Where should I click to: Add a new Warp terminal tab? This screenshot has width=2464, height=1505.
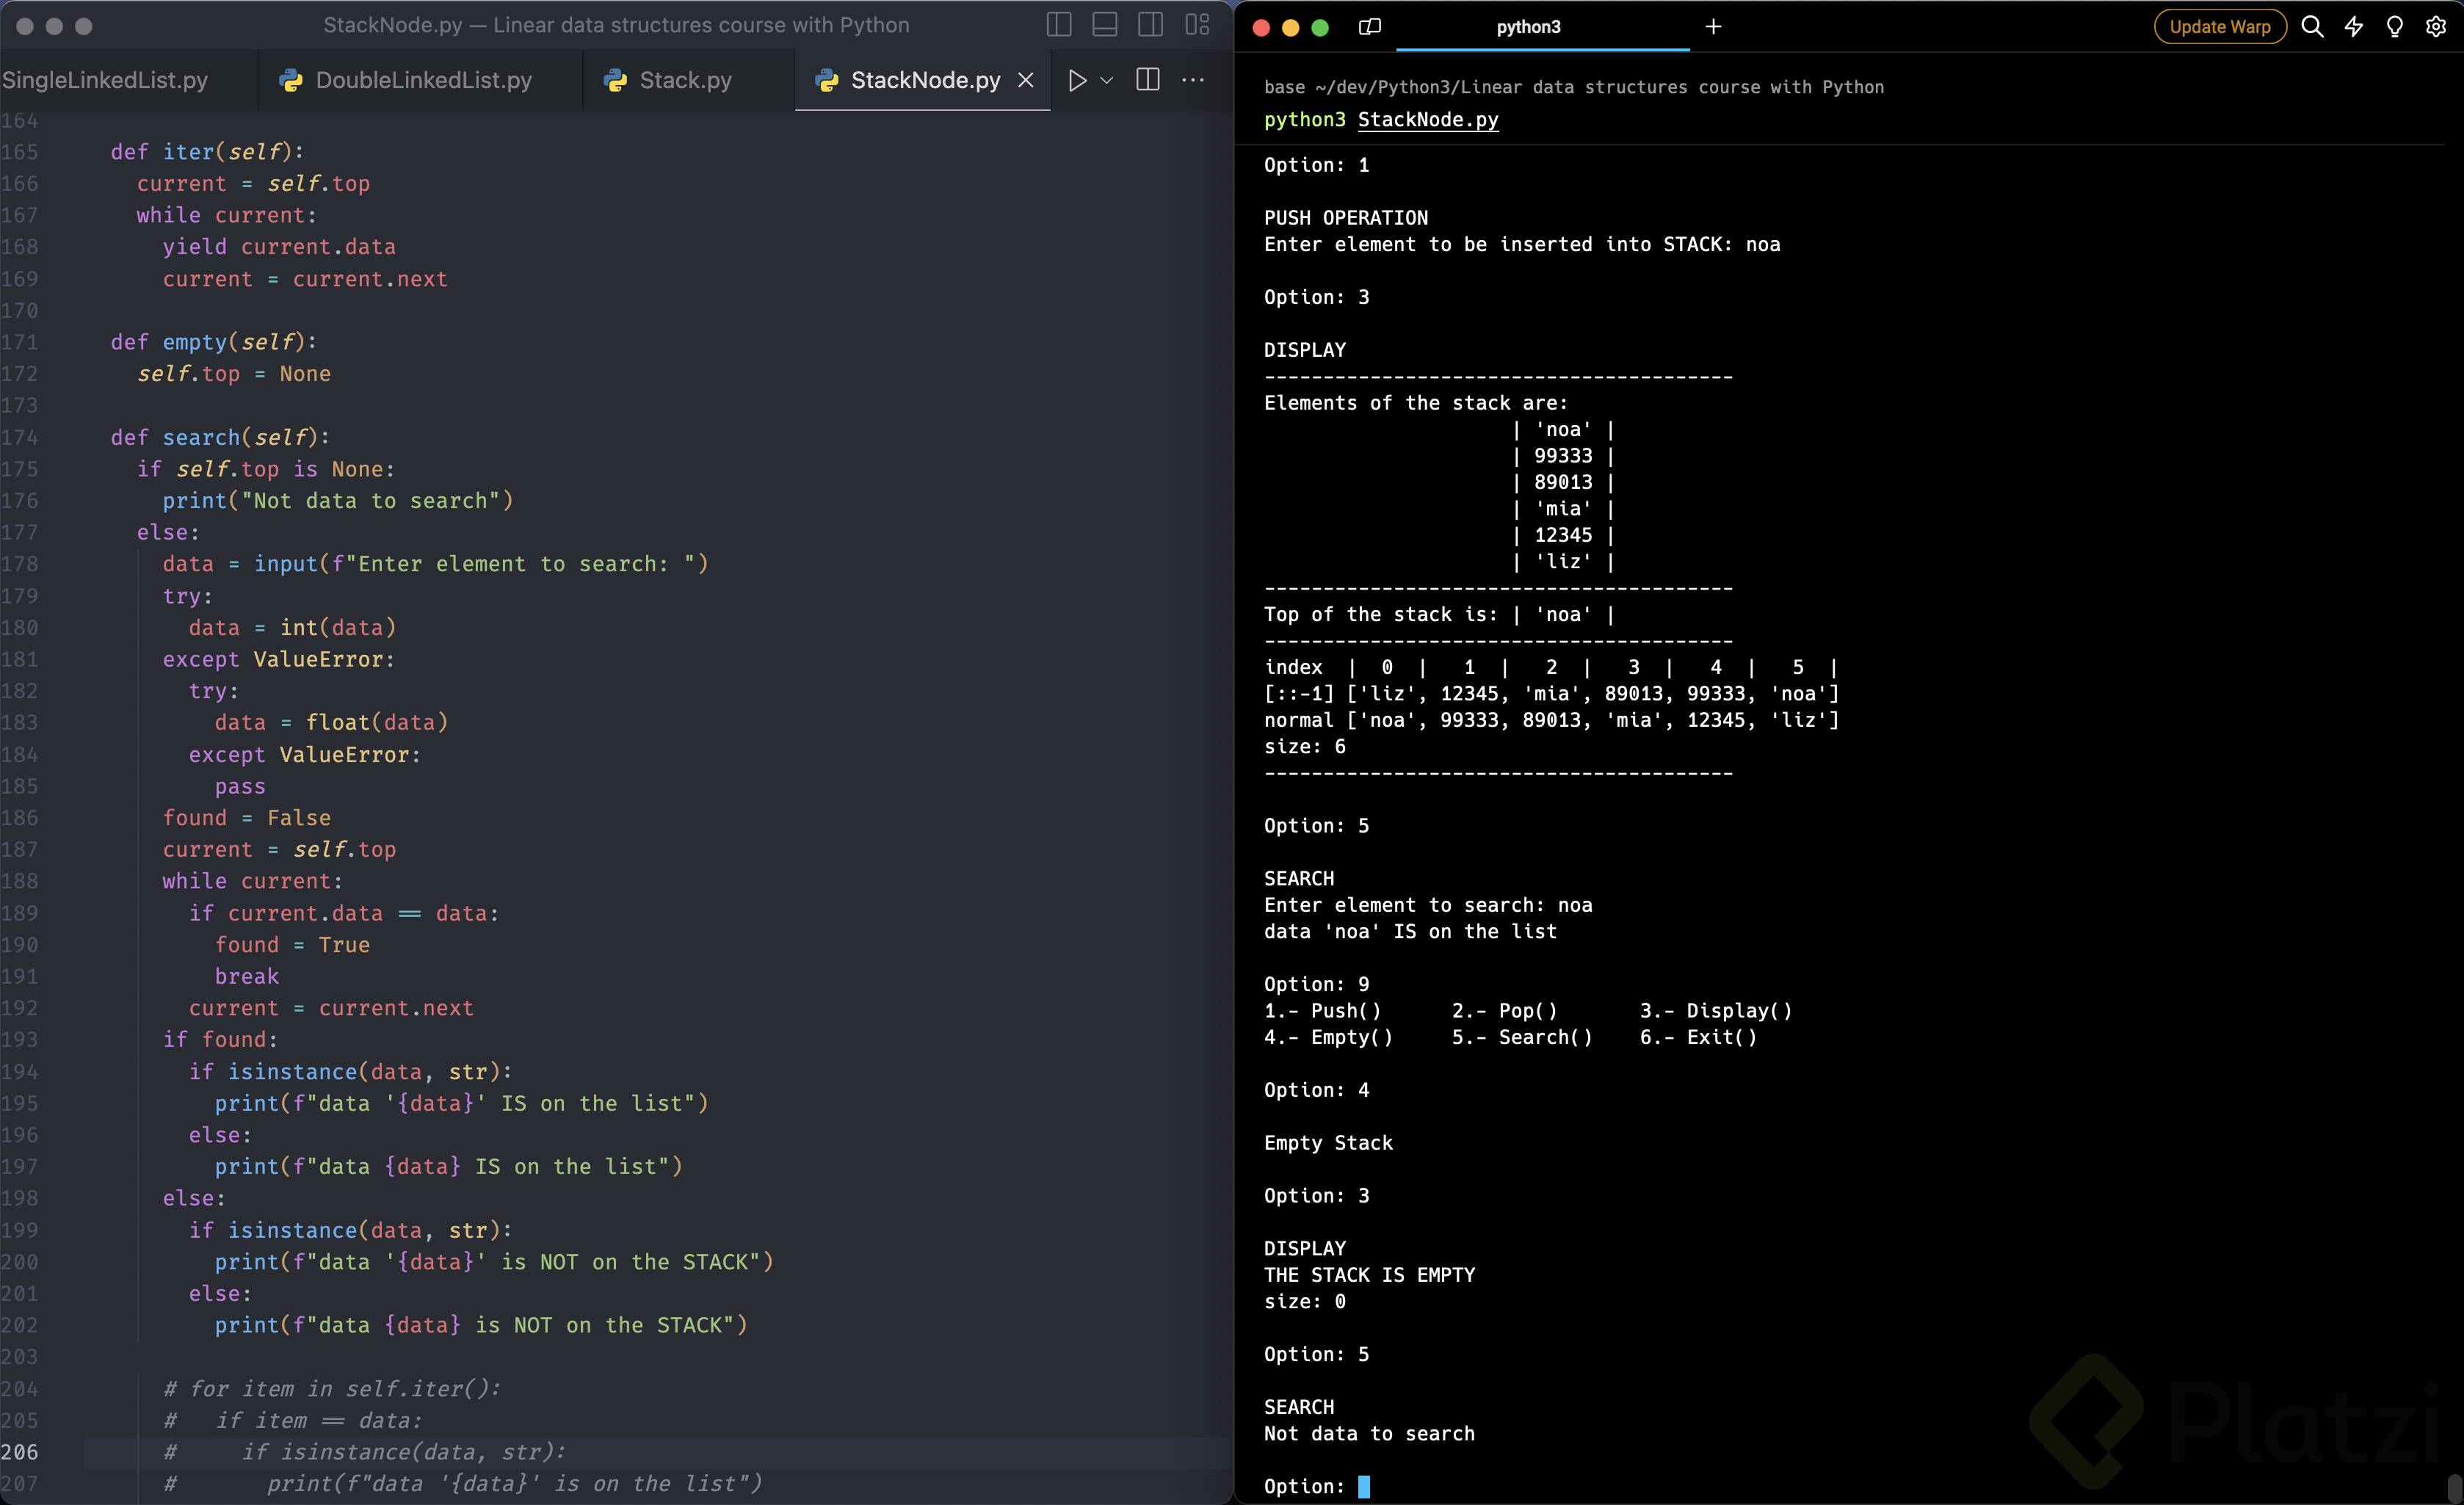click(1713, 27)
